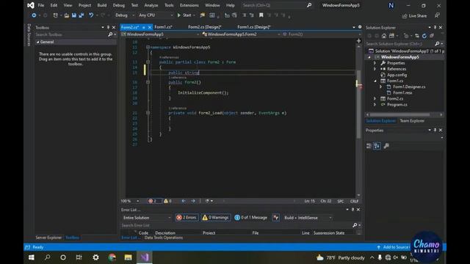
Task: Open the File menu
Action: tap(41, 5)
